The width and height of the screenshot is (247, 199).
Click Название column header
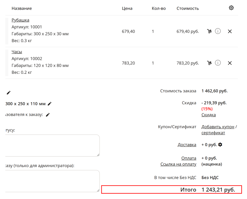22,8
